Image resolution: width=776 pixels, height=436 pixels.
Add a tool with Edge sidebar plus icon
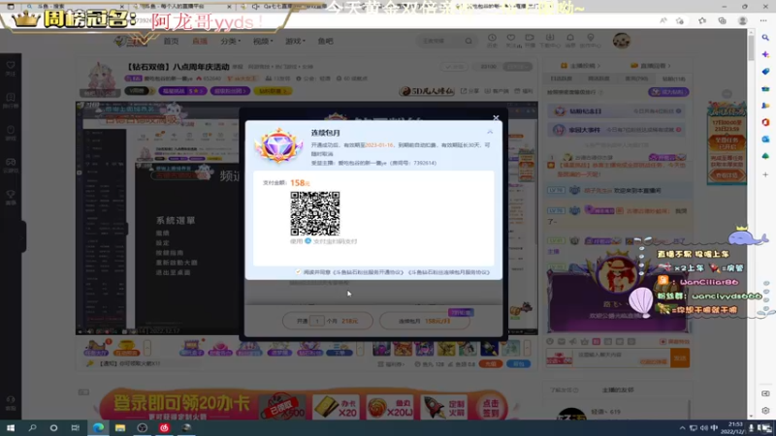pyautogui.click(x=765, y=174)
